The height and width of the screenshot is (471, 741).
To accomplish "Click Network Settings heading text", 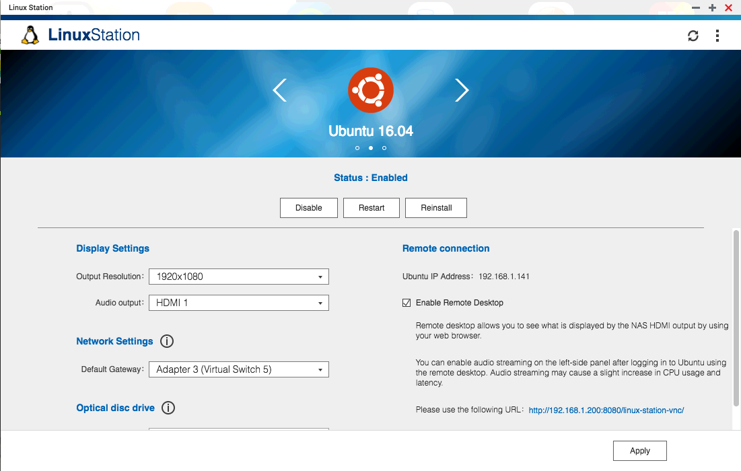I will 114,341.
